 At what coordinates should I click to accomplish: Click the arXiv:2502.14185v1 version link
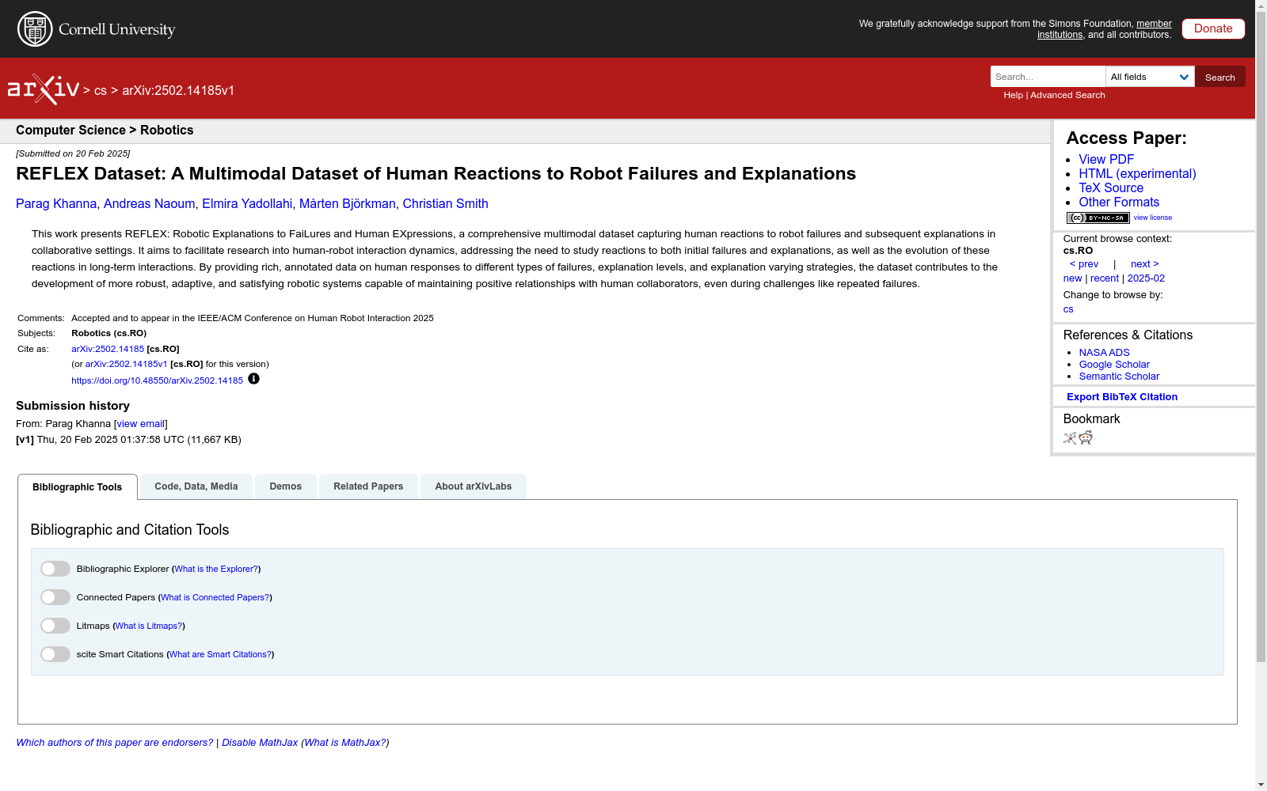(126, 364)
